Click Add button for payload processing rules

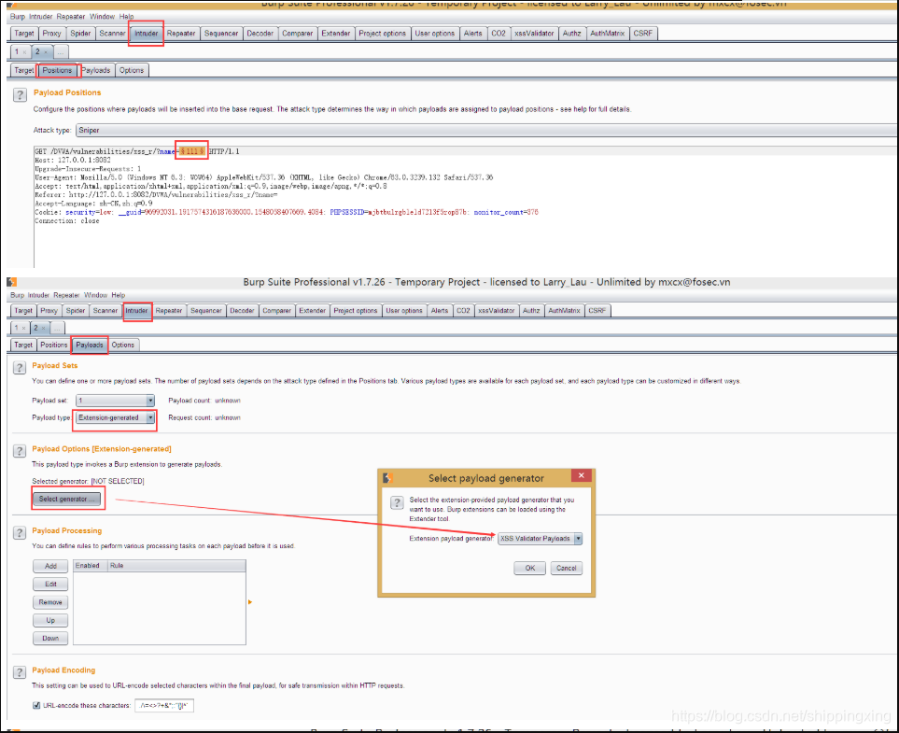(50, 566)
